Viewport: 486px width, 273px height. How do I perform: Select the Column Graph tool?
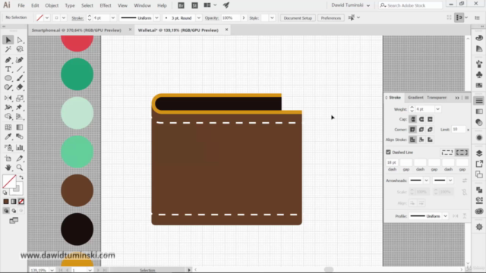point(20,147)
